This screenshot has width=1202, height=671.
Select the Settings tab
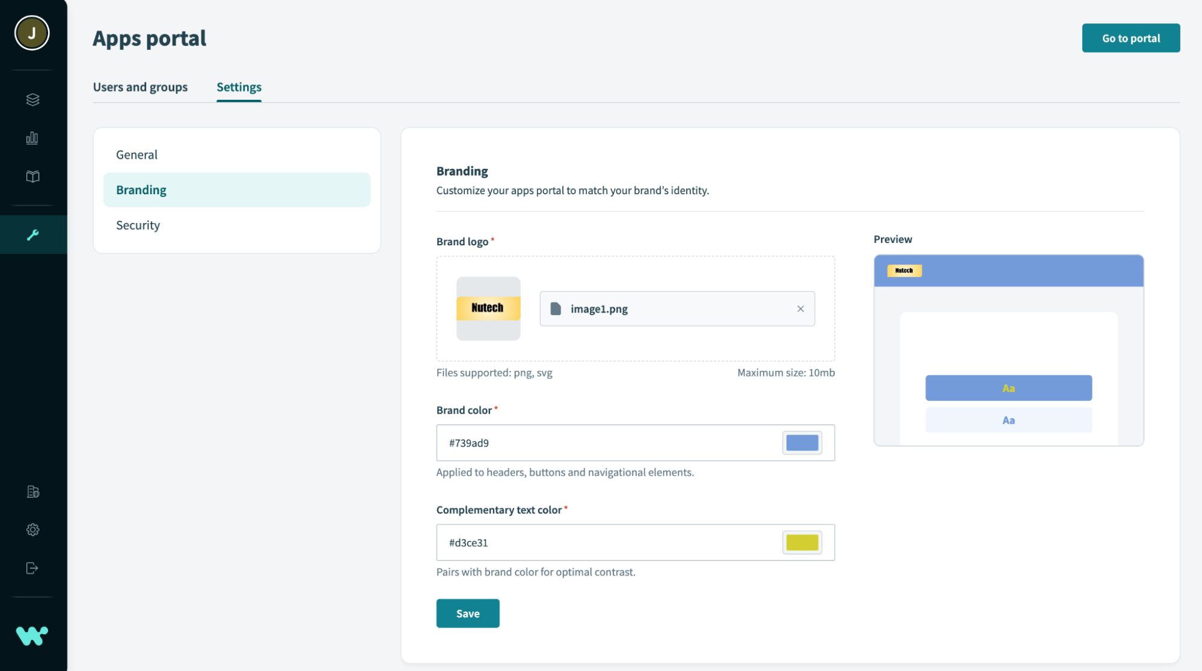(x=239, y=87)
